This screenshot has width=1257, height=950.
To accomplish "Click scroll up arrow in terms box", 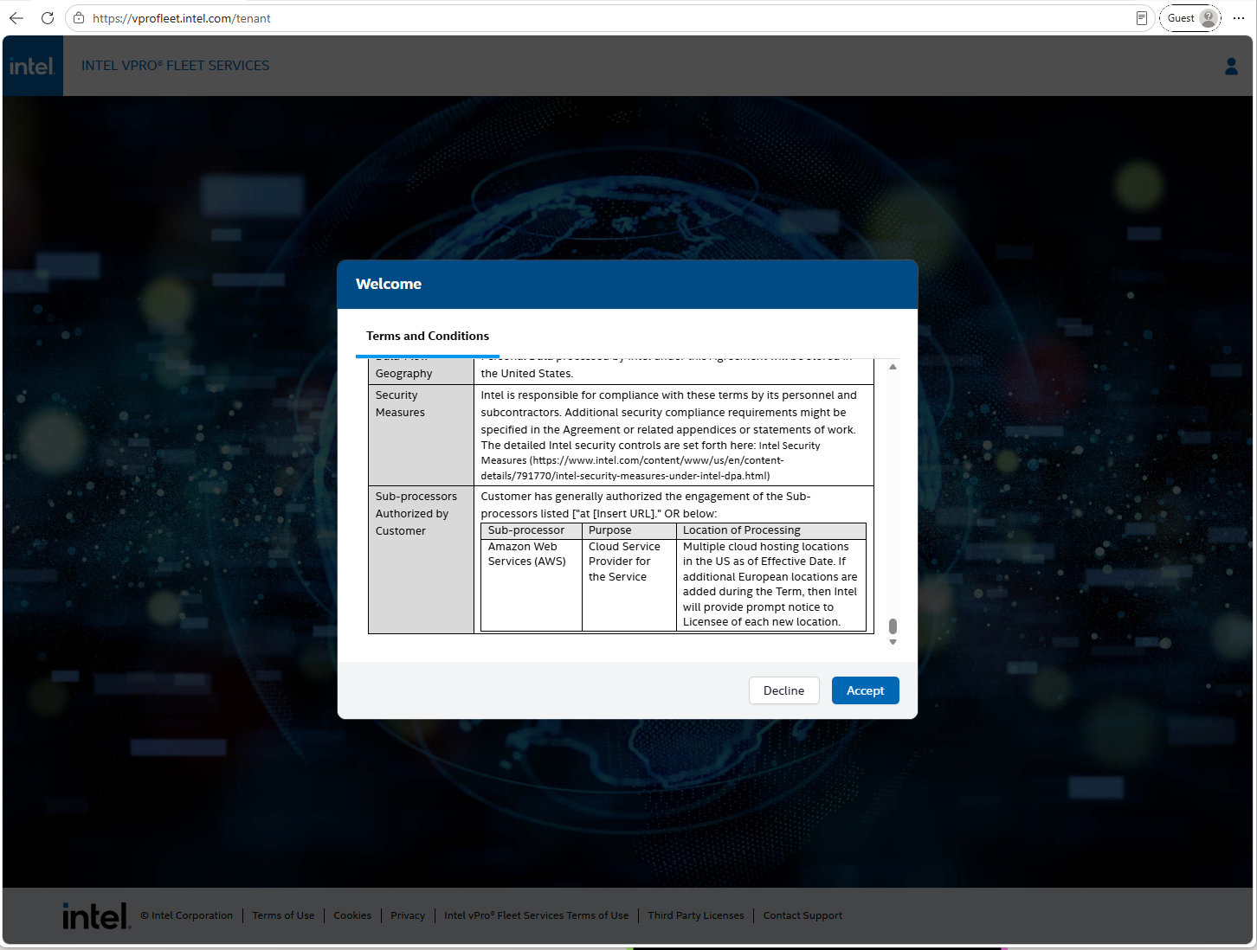I will point(893,367).
